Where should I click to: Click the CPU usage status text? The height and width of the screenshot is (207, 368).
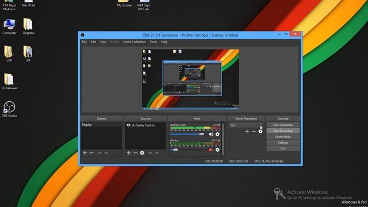(x=269, y=161)
